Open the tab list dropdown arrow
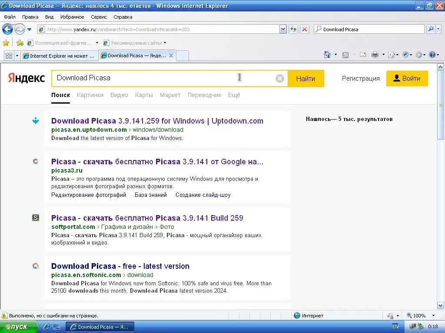445x333 pixels. point(17,56)
